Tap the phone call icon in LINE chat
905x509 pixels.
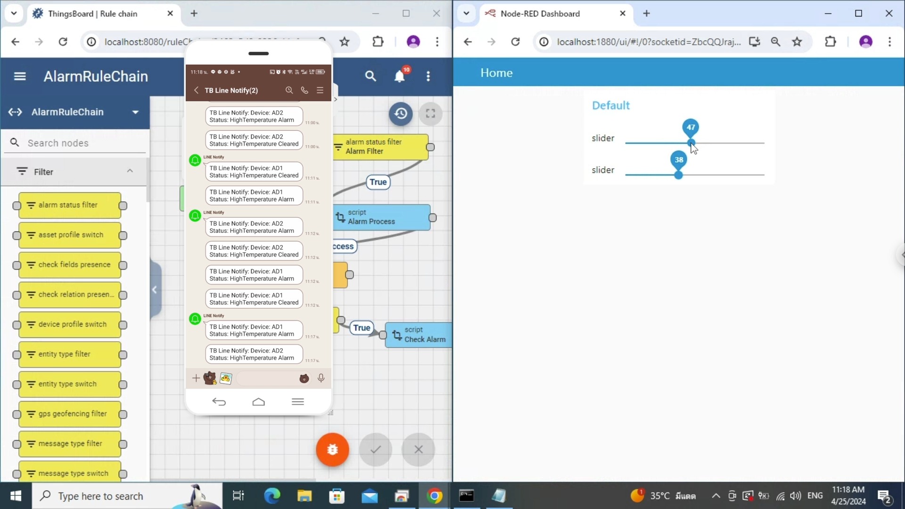click(x=304, y=90)
